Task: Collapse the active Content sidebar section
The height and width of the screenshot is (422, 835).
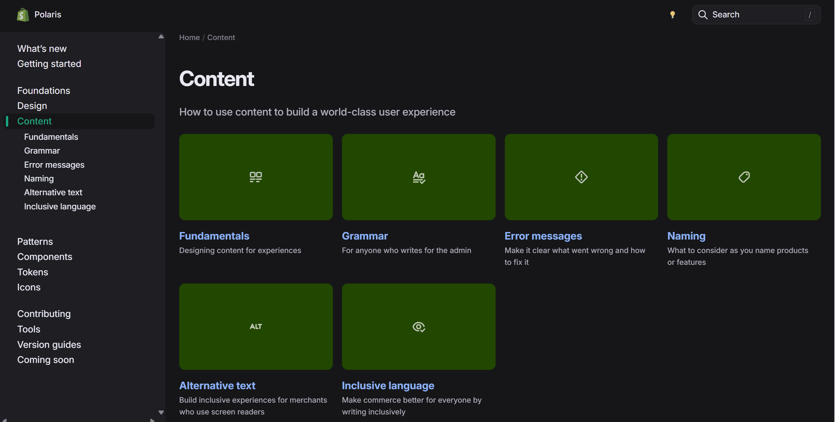Action: click(79, 121)
